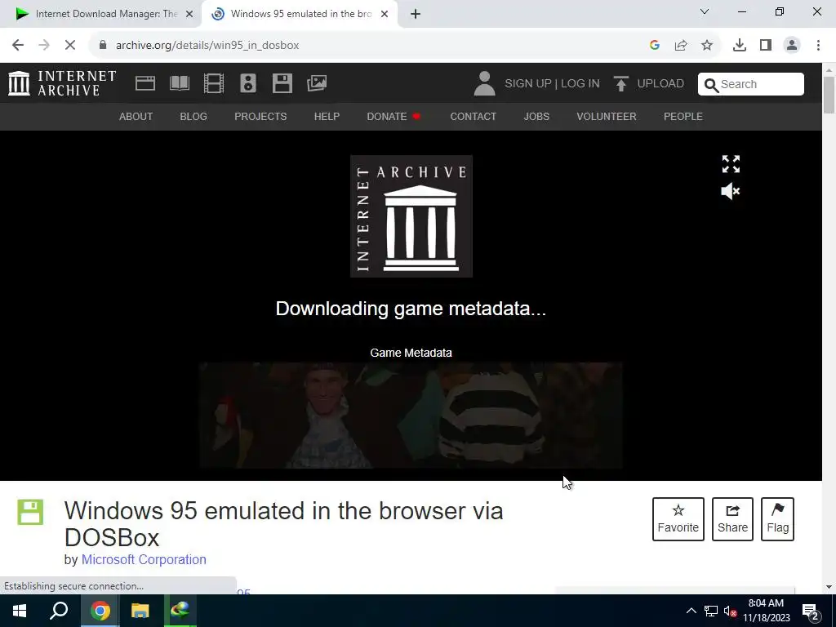Share this page from address bar

[681, 45]
